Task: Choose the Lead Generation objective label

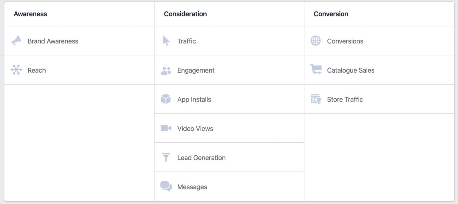Action: [x=201, y=158]
